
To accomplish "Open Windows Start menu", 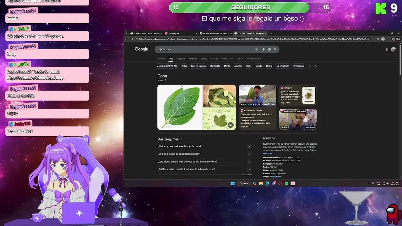I will click(x=233, y=183).
